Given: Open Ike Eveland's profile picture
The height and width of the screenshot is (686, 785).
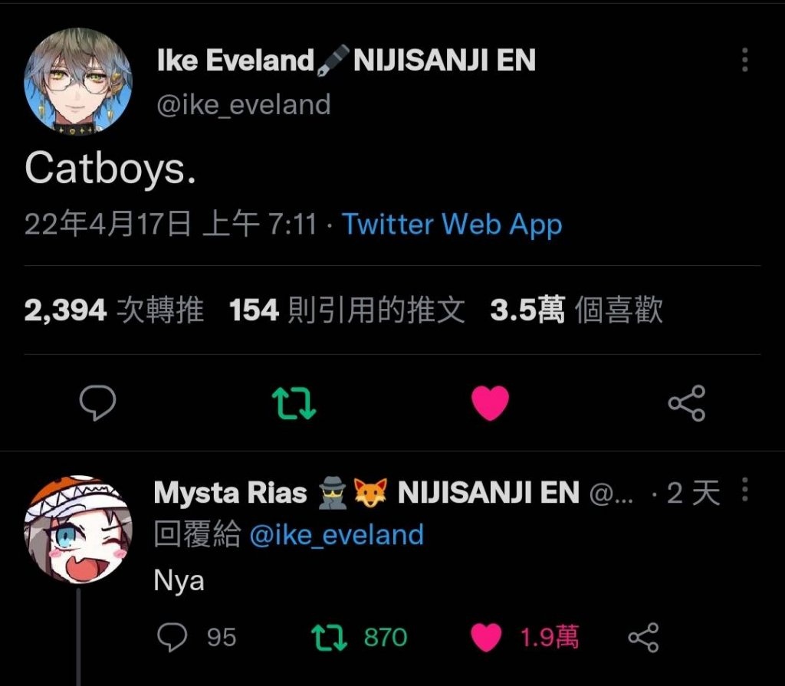Looking at the screenshot, I should pos(78,81).
